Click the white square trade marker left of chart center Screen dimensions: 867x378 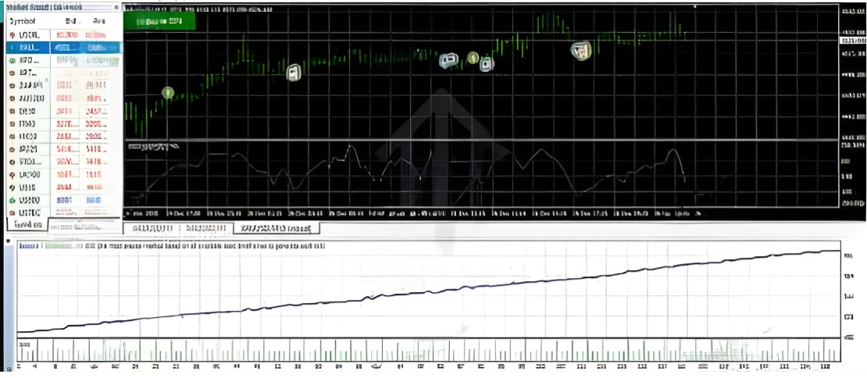(x=294, y=73)
